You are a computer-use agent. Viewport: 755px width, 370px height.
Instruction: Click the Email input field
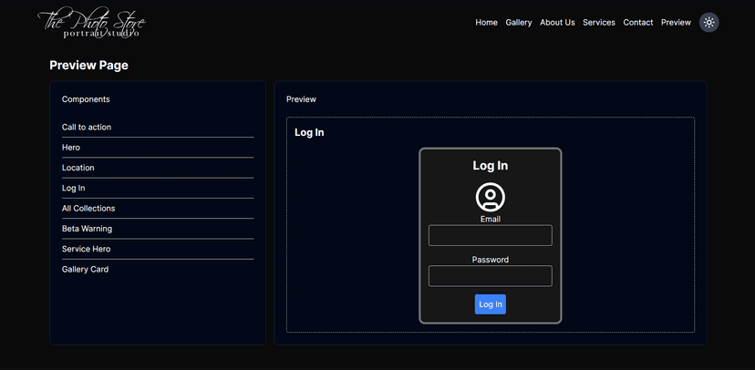pyautogui.click(x=491, y=235)
